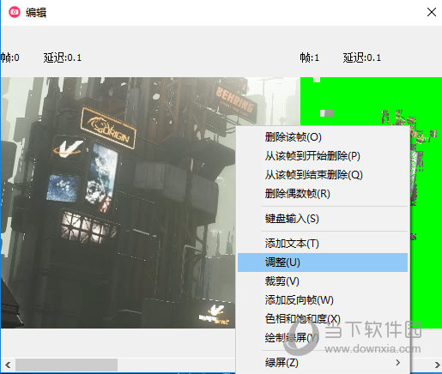Image resolution: width=442 pixels, height=374 pixels.
Task: Click 添加反向帧(W) menu item
Action: click(323, 300)
